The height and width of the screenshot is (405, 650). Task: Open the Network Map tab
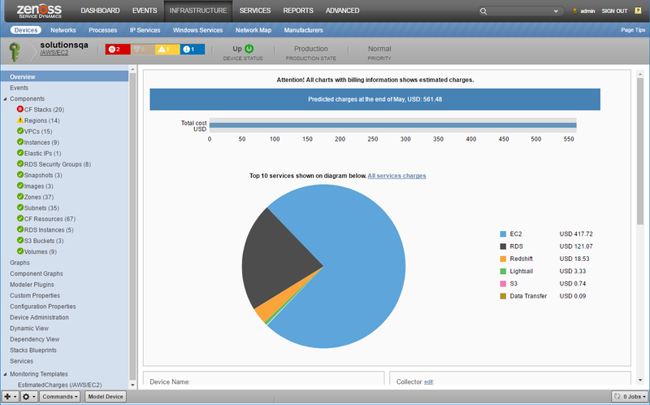pos(253,30)
